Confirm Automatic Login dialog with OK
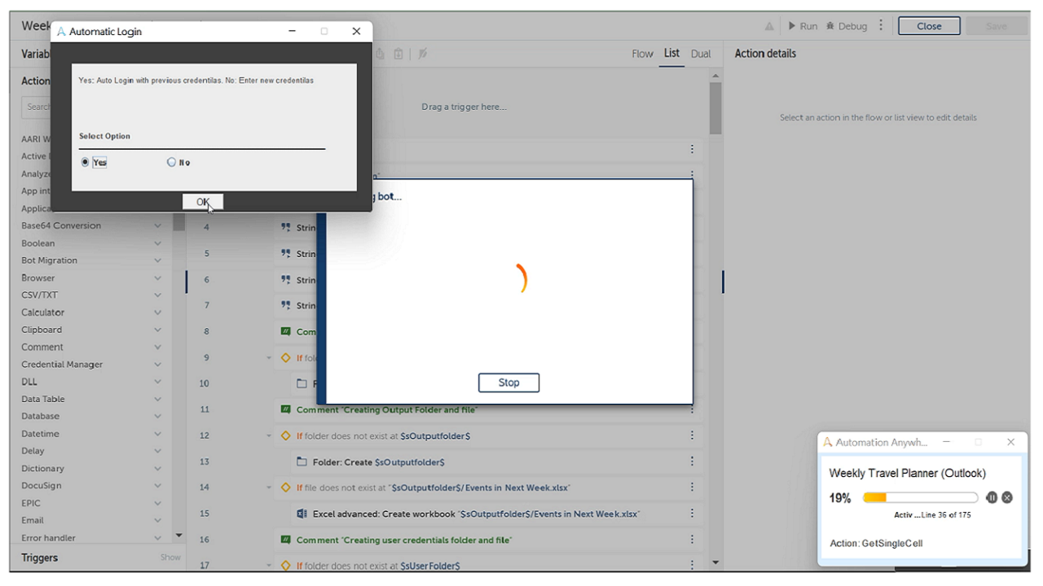 (203, 202)
